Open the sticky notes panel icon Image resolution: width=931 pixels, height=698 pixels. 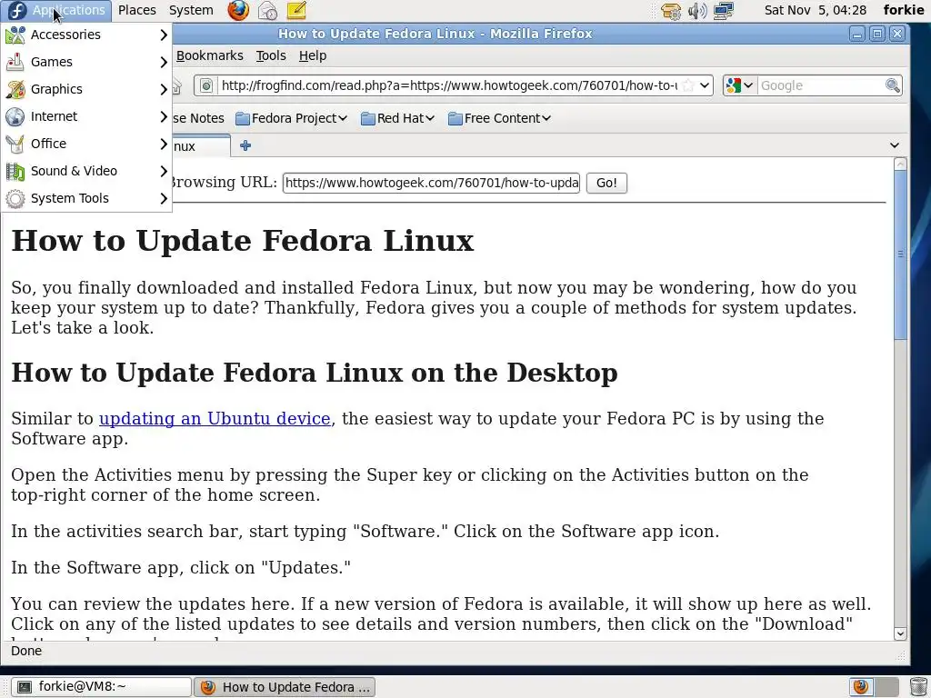[296, 10]
